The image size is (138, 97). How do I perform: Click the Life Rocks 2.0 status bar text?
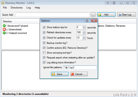point(124,95)
